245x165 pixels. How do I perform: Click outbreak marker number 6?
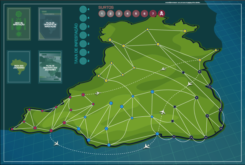click(144, 13)
